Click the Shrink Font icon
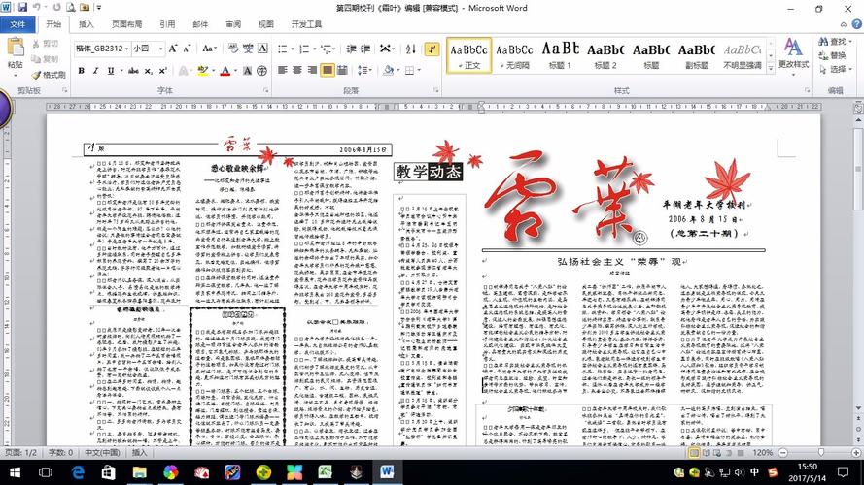The height and width of the screenshot is (485, 864). 187,48
